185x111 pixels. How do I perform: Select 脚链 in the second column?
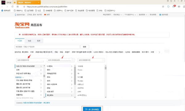click(x=49, y=88)
